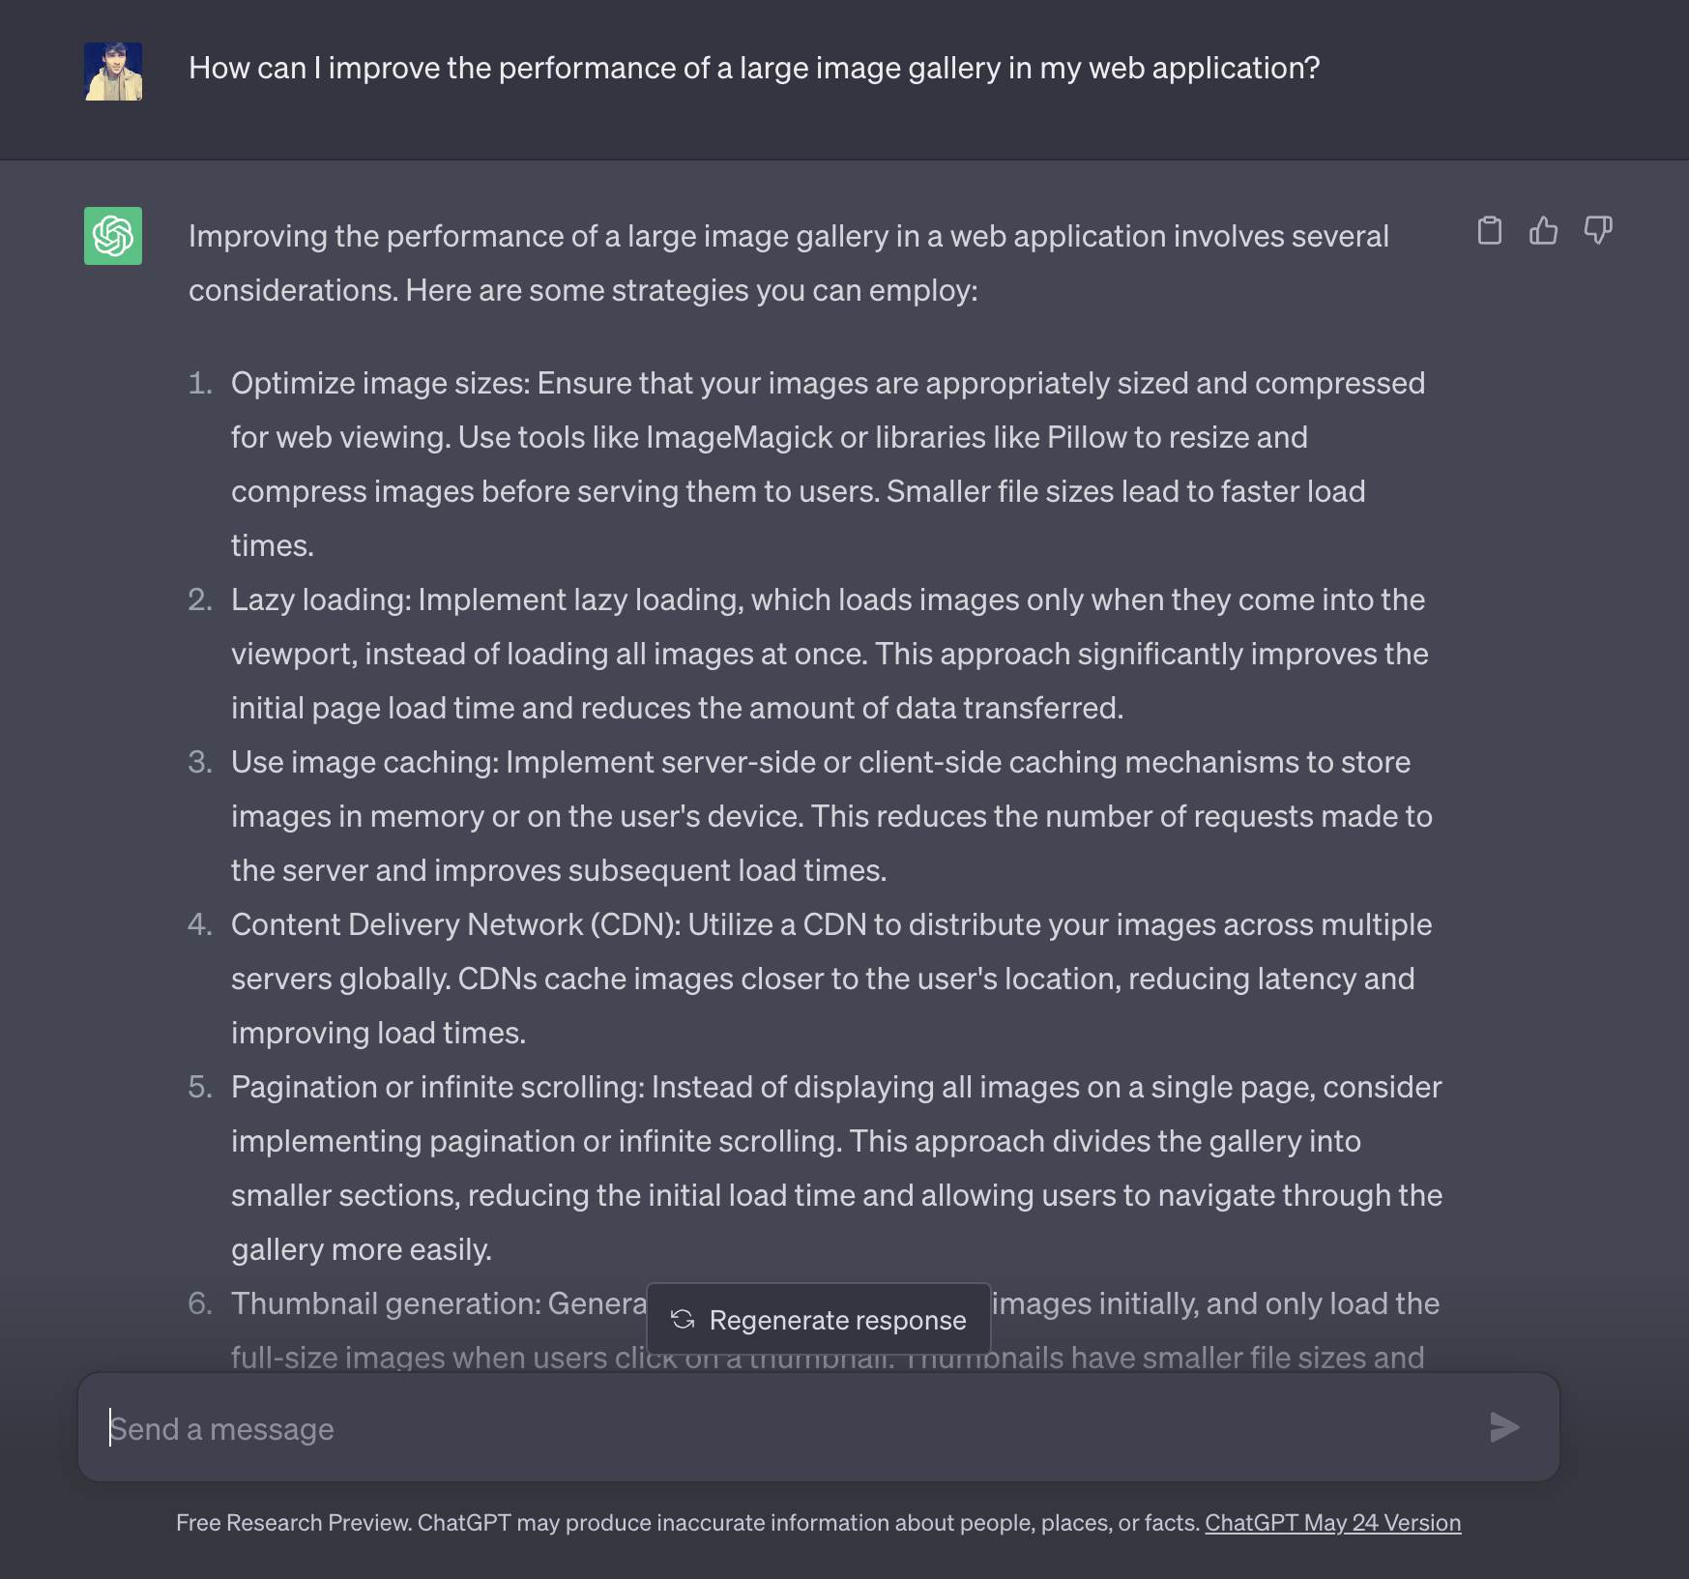Click the thumbs up icon
Screen dimensions: 1689x1579
coord(1543,231)
